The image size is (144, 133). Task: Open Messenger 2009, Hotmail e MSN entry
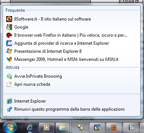(72, 59)
